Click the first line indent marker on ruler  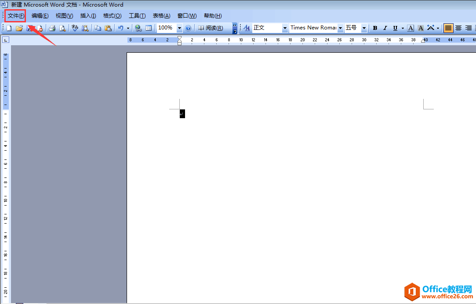tap(179, 38)
